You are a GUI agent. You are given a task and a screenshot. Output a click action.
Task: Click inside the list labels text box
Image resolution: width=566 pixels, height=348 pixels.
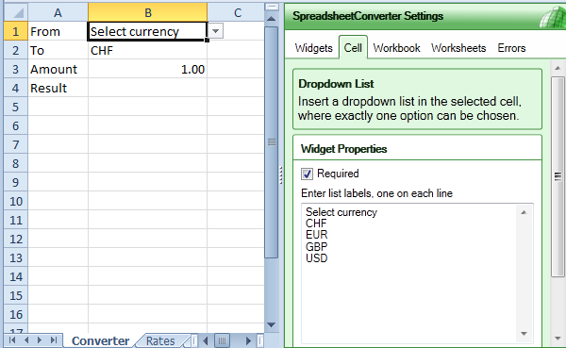[409, 273]
